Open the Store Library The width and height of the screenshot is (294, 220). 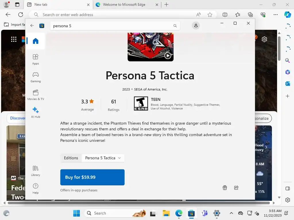coord(35,171)
